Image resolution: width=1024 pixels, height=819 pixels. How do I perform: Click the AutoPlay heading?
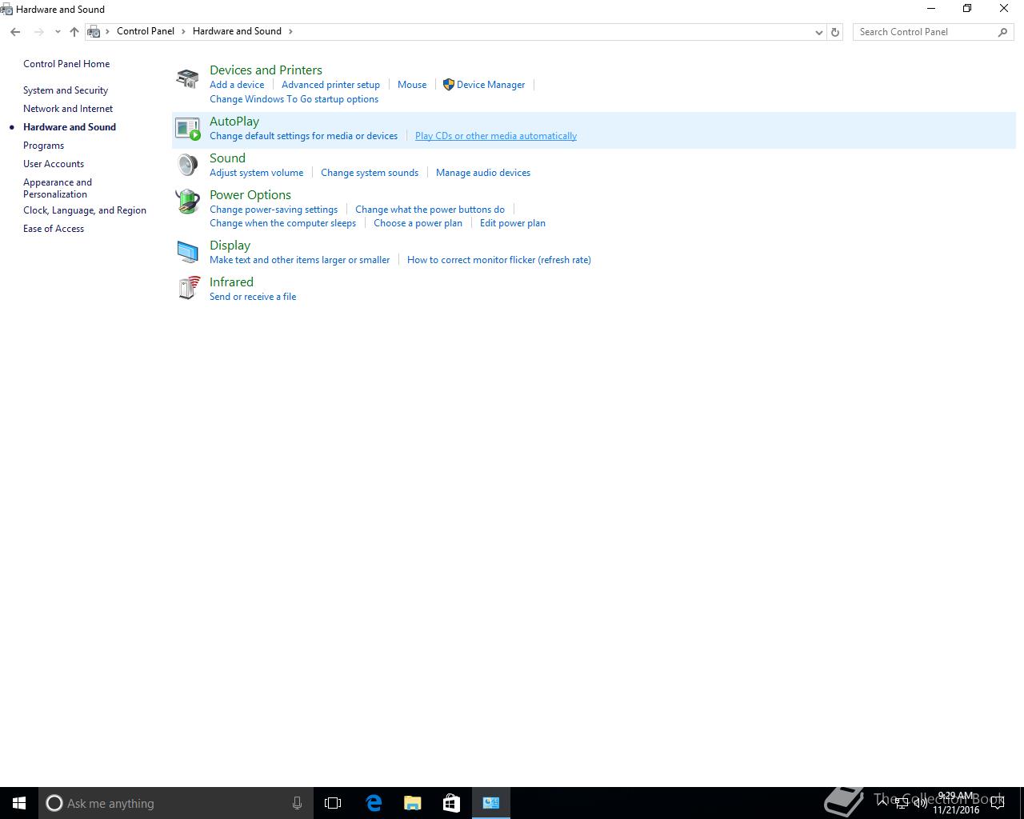[234, 122]
